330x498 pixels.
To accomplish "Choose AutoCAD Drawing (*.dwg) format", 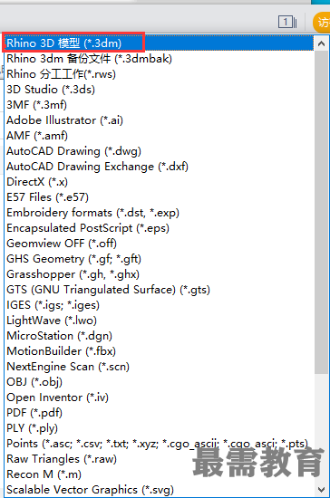I will [159, 151].
